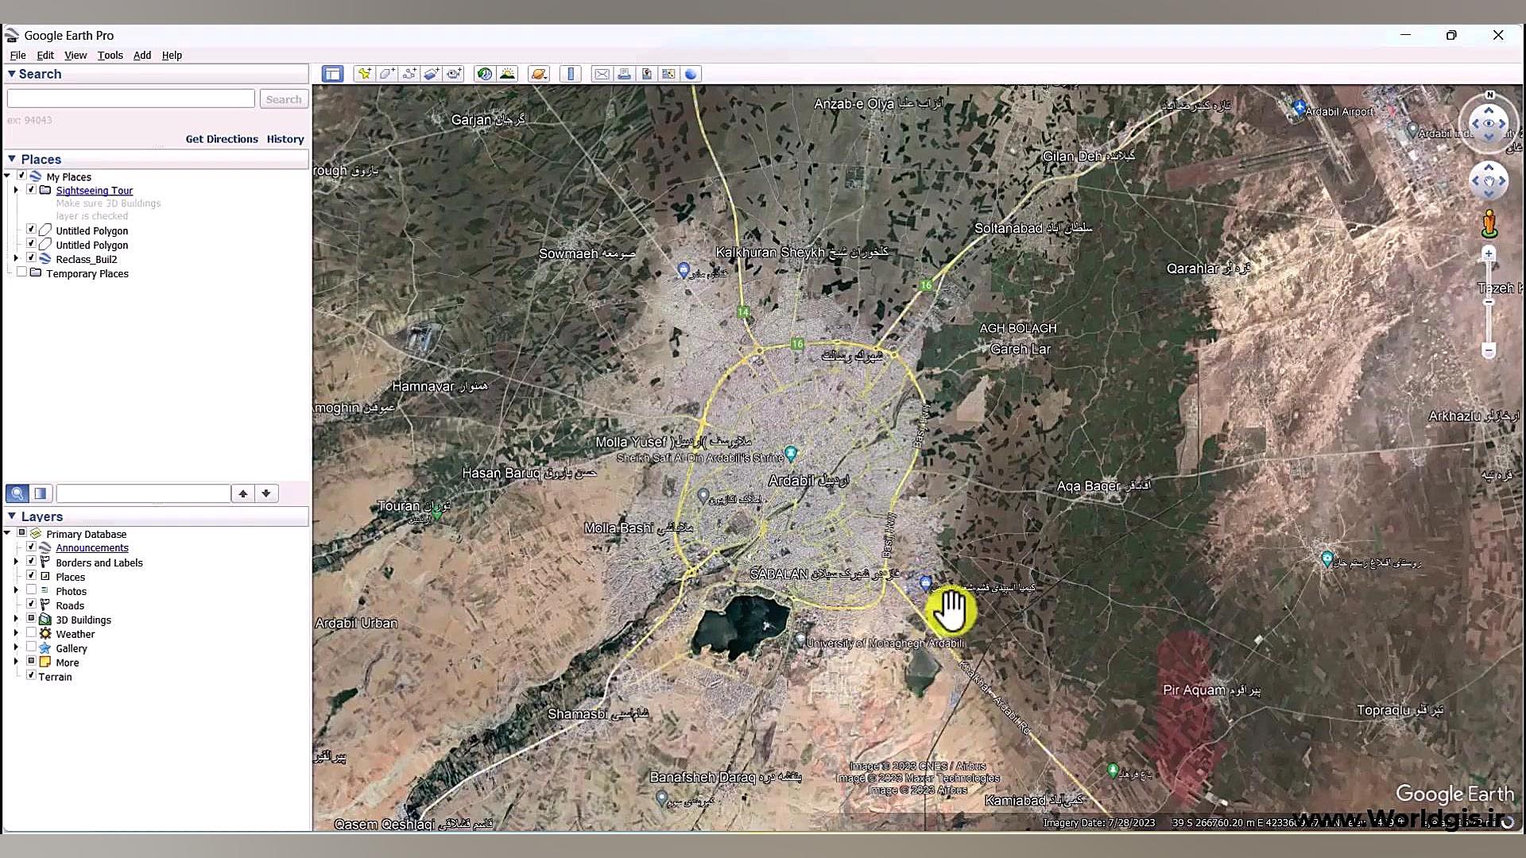Click the search magnifier in Places panel
The height and width of the screenshot is (858, 1526).
click(x=17, y=493)
